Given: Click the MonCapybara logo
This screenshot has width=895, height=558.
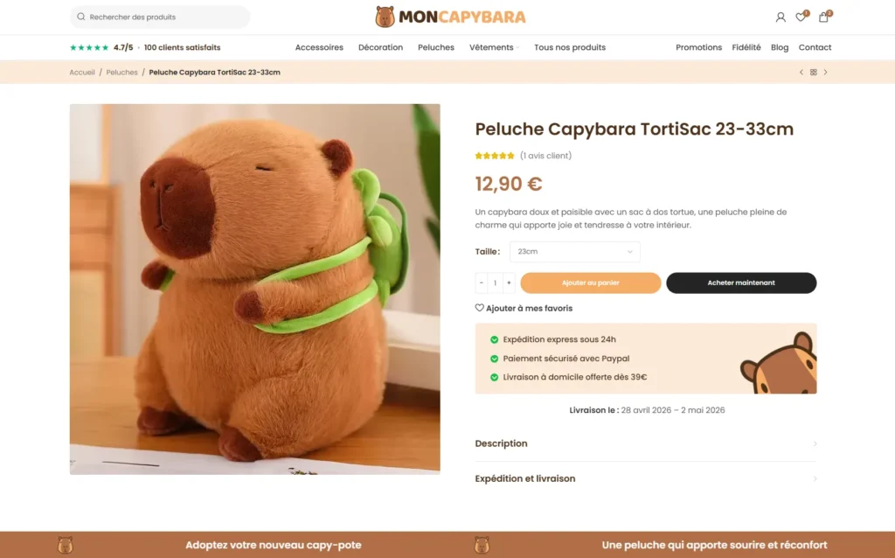Looking at the screenshot, I should click(x=450, y=17).
